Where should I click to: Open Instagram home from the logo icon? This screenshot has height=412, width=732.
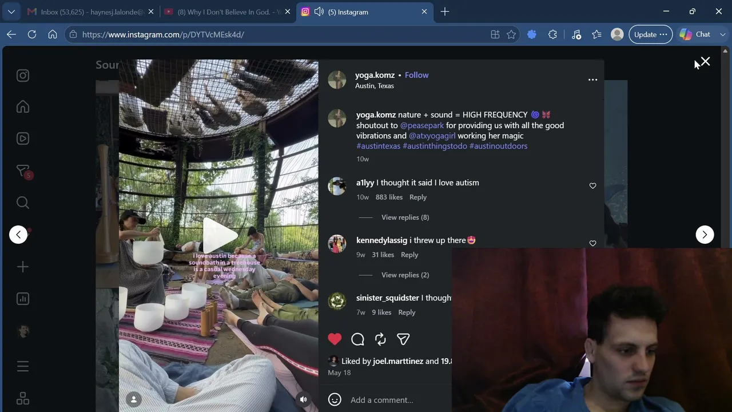click(23, 76)
